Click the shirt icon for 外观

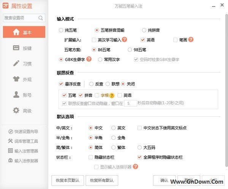(16, 79)
